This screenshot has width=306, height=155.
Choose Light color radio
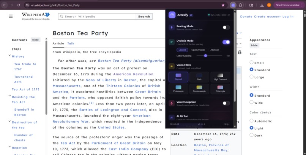pos(252,128)
